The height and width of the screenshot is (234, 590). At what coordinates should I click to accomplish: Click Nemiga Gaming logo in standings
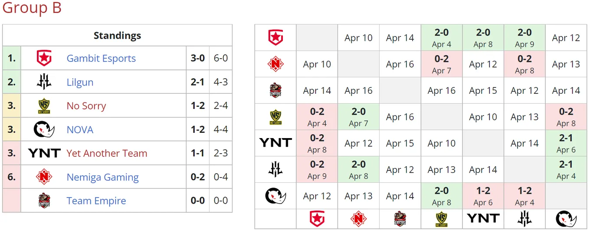(44, 177)
